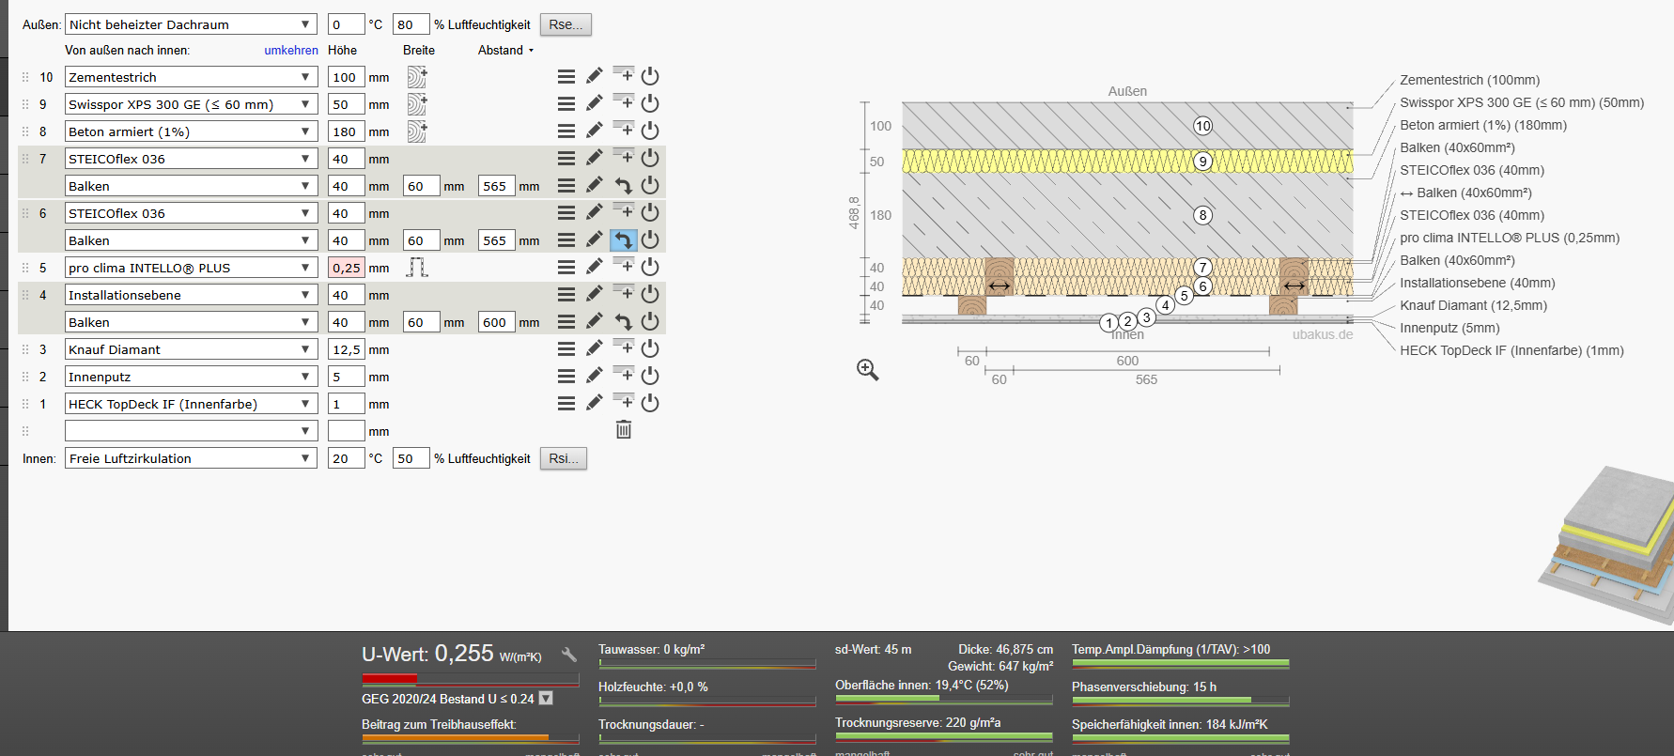Click the membrane icon for pro clima INTELLO

[x=417, y=268]
